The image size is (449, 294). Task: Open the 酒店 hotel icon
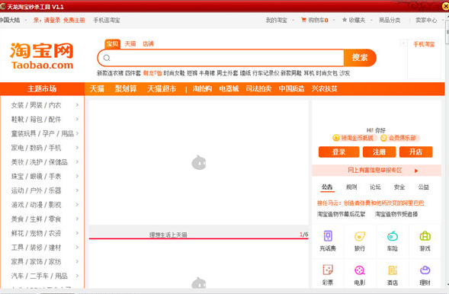[x=393, y=270]
